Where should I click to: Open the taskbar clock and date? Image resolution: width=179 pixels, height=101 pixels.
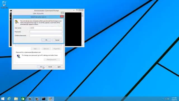pyautogui.click(x=174, y=99)
